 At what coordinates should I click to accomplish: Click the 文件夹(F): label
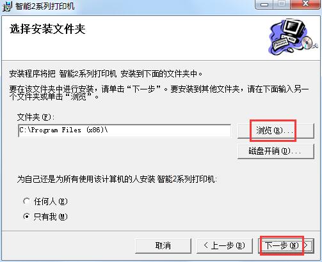point(36,117)
